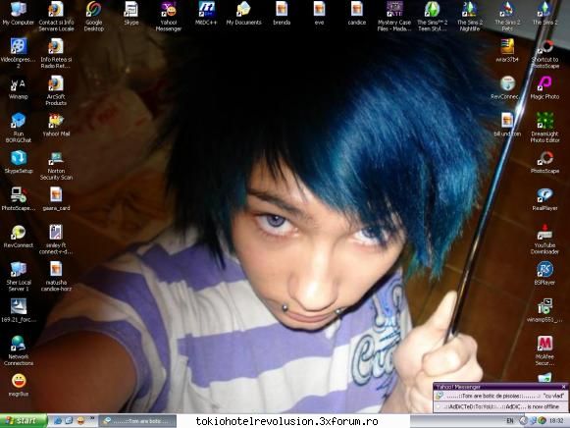Open The Sims 2 Nightlife shortcut

(469, 17)
